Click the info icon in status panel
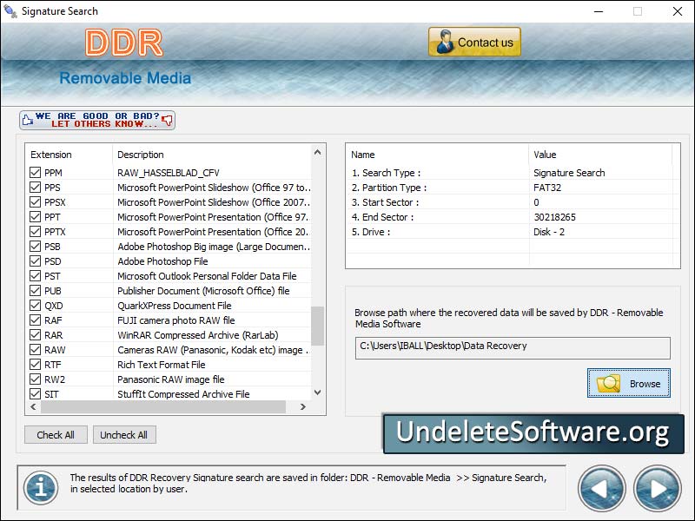695x521 pixels. coord(41,488)
